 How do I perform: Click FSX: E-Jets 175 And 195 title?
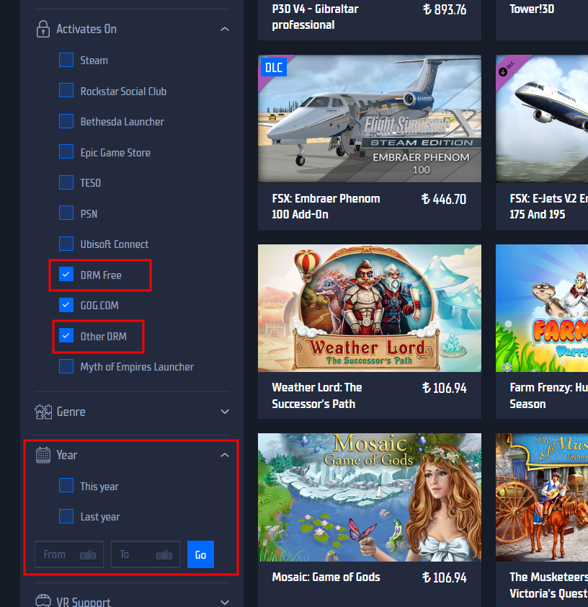pos(548,206)
